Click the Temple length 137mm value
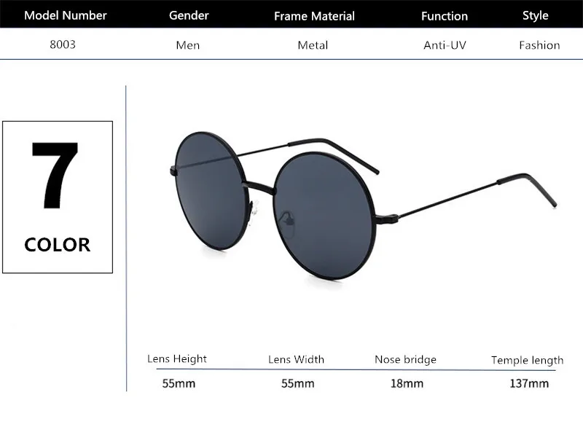 click(529, 383)
